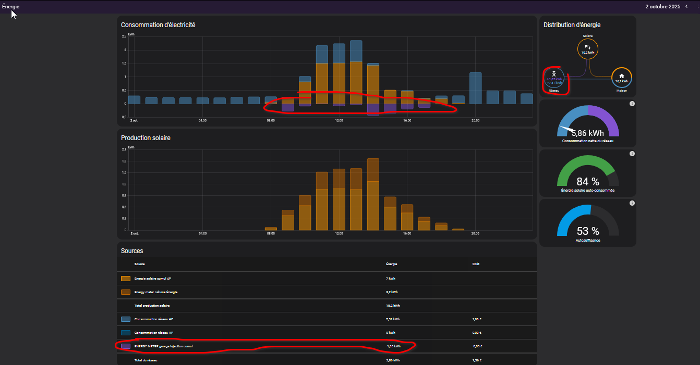Open info icon on self-consumed solar gauge
The image size is (700, 365).
point(632,154)
